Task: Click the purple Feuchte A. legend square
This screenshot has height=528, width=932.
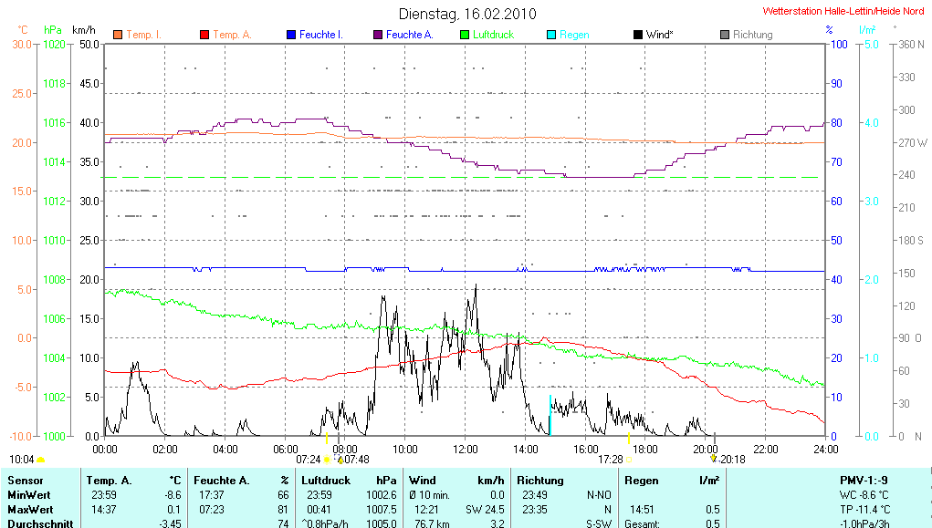Action: (377, 35)
